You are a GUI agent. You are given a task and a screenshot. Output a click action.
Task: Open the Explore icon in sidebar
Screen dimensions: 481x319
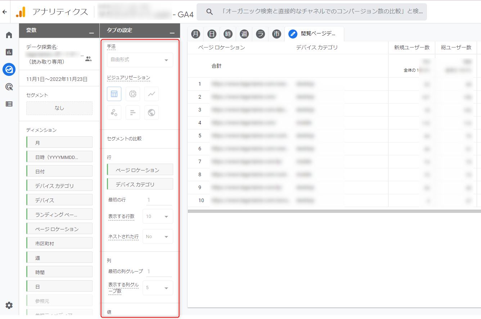pyautogui.click(x=9, y=69)
